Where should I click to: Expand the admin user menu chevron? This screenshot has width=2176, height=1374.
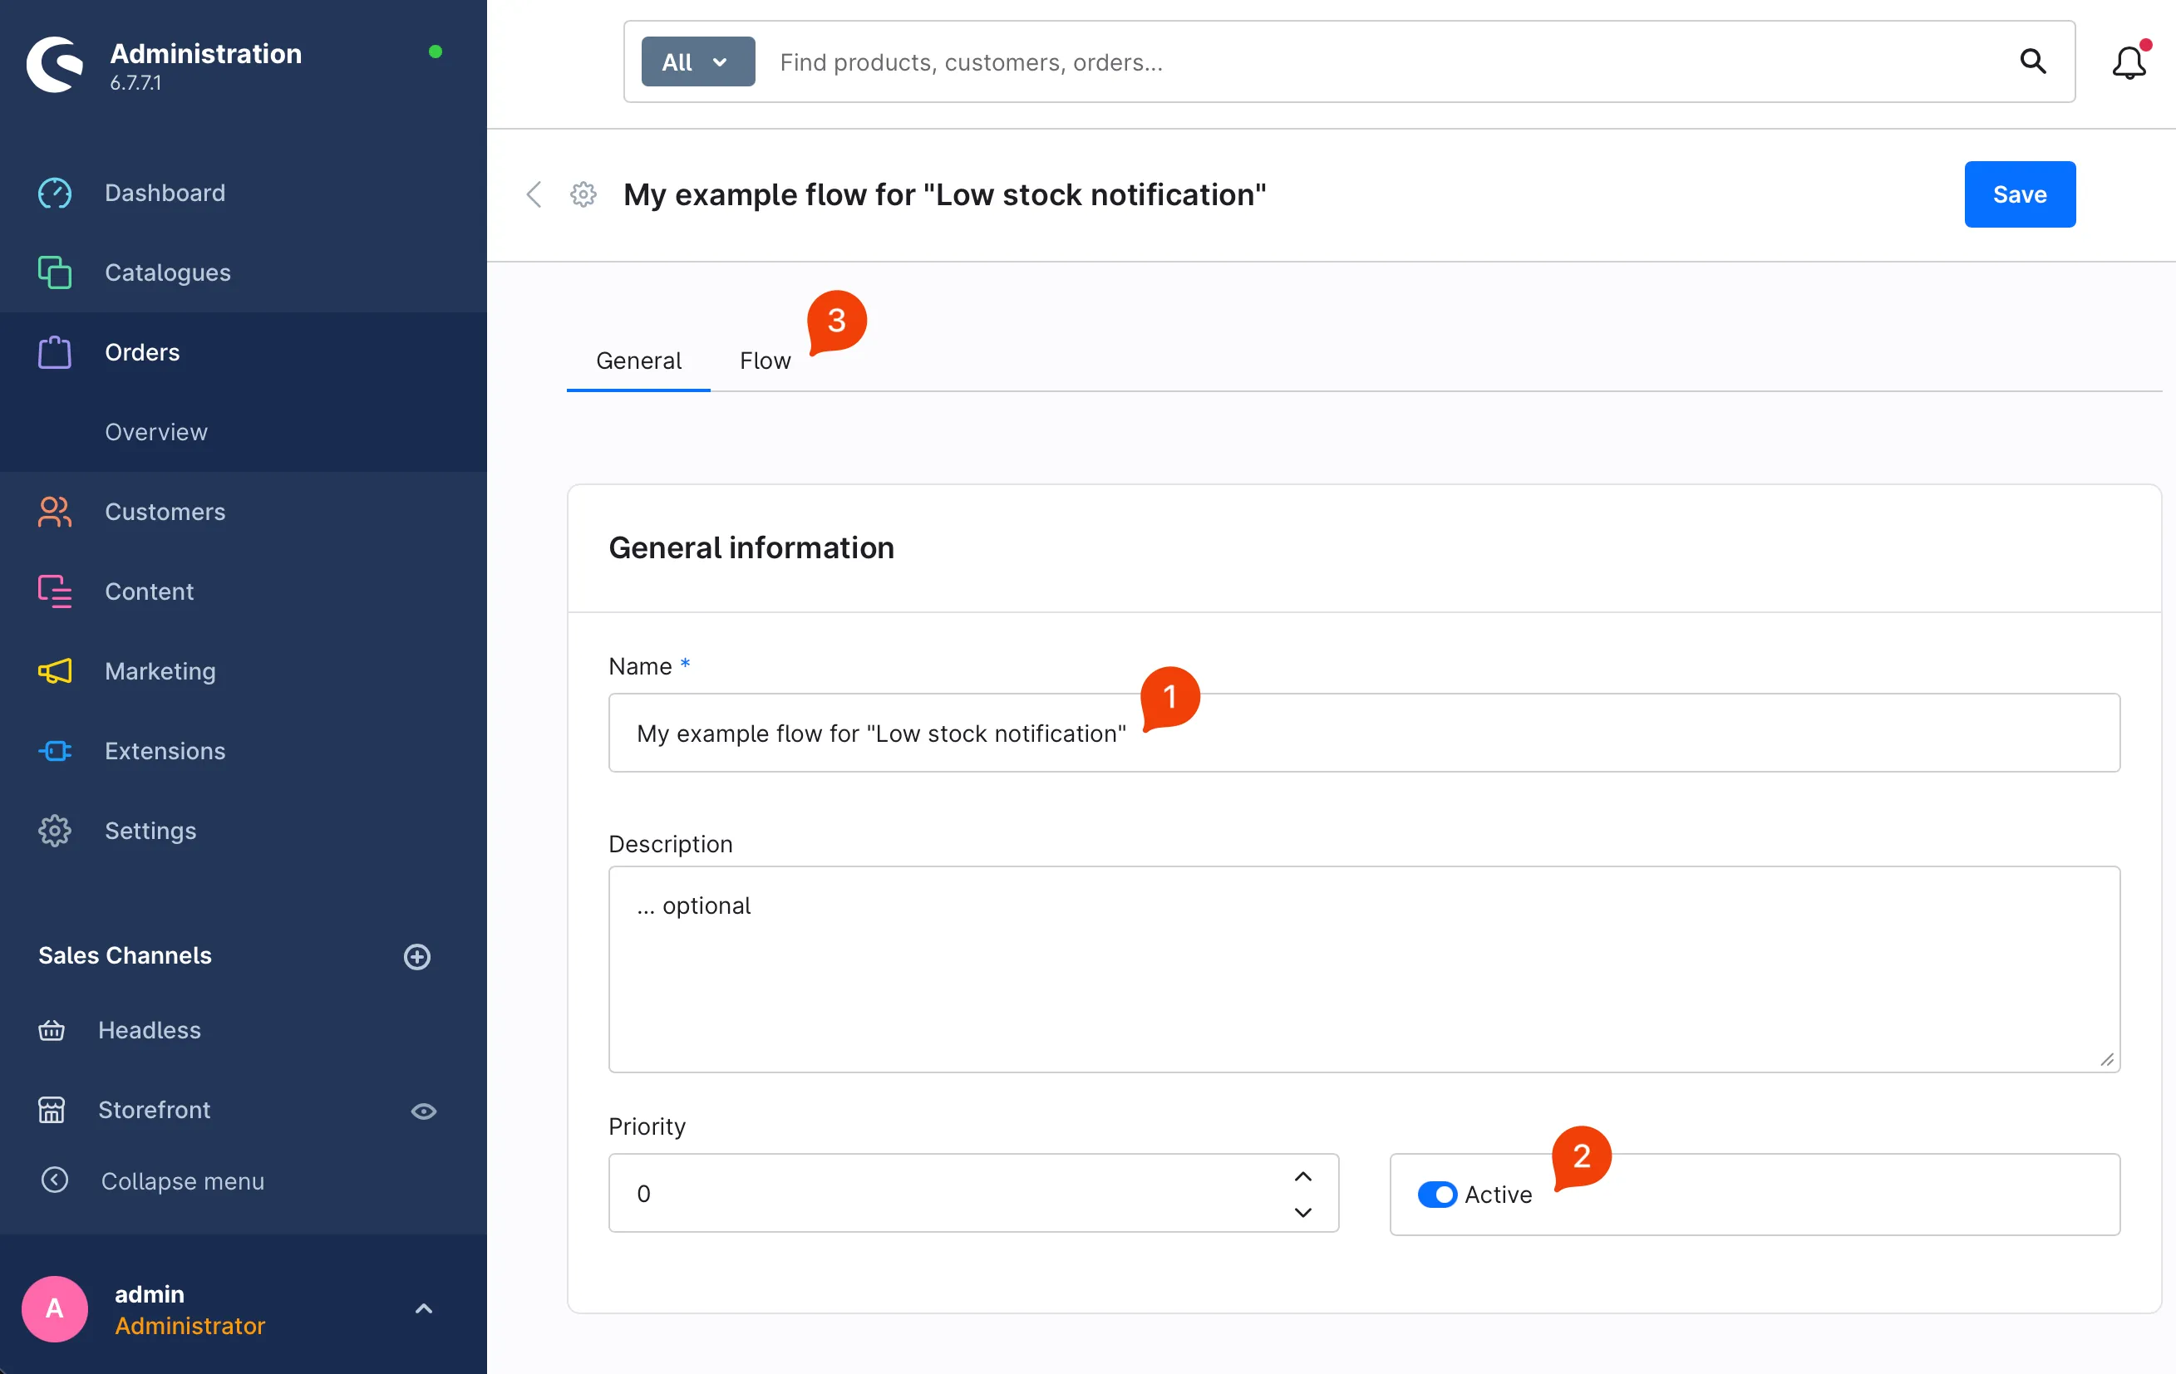click(423, 1308)
